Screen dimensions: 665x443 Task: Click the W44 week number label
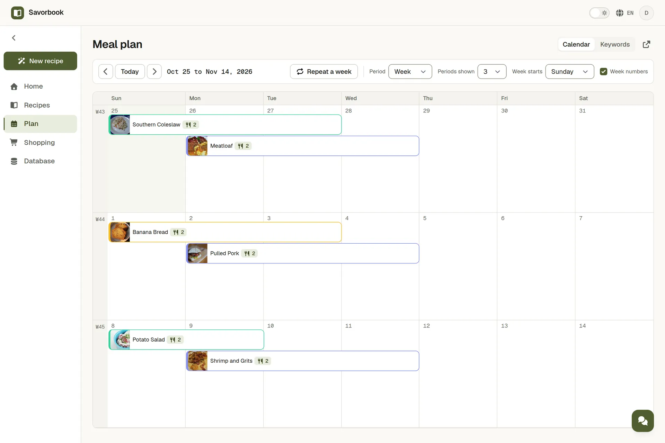[100, 219]
